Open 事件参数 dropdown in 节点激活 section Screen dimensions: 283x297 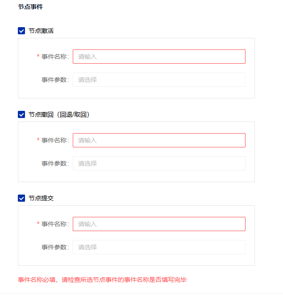click(x=159, y=80)
